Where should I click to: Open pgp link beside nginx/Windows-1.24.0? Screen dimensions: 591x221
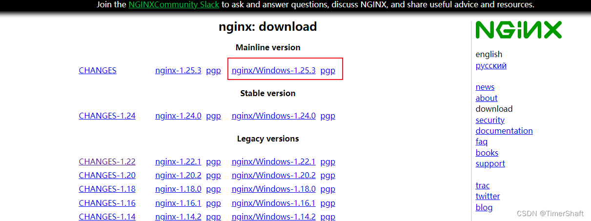[x=328, y=116]
